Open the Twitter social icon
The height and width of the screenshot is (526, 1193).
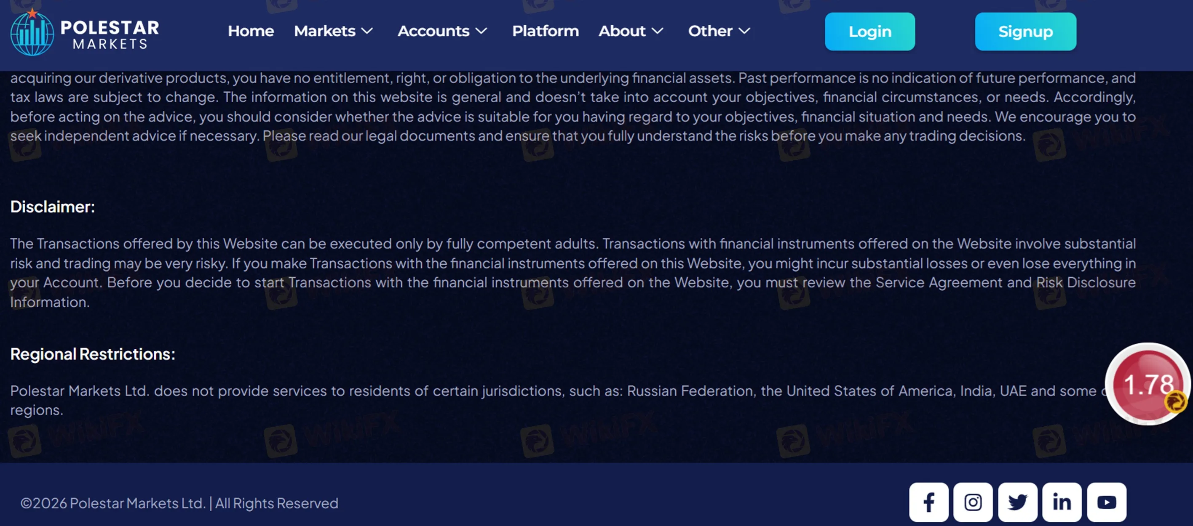click(x=1017, y=502)
